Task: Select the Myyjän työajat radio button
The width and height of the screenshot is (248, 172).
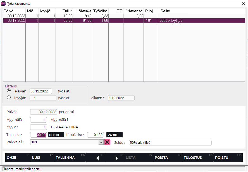Action: (x=9, y=97)
